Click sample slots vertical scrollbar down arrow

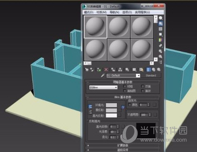(x=156, y=59)
